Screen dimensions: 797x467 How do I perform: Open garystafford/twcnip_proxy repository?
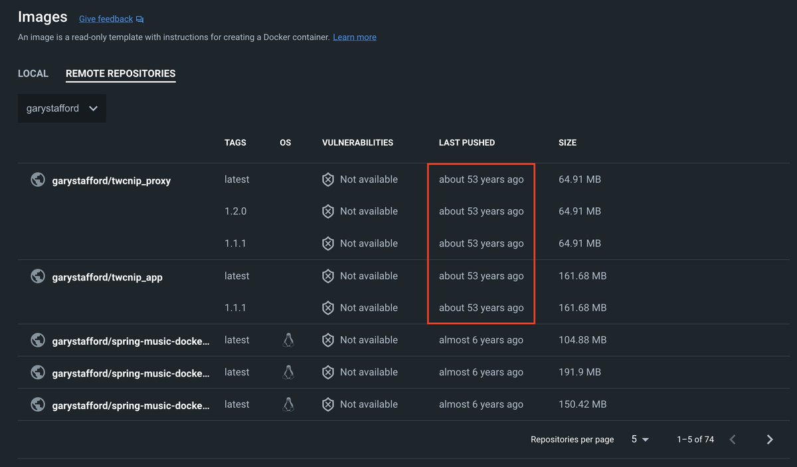click(112, 181)
